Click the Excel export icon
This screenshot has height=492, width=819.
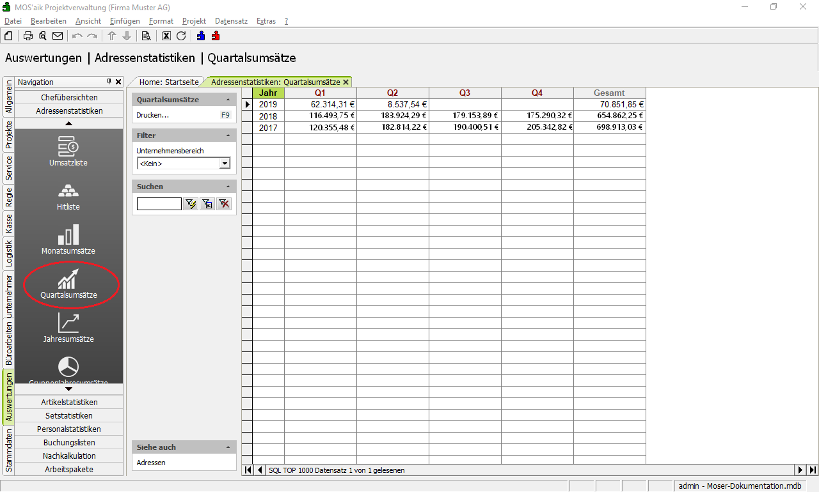coord(166,36)
